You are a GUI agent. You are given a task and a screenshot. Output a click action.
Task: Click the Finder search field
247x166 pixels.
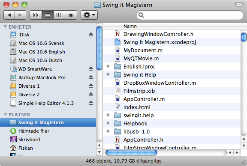coord(190,15)
